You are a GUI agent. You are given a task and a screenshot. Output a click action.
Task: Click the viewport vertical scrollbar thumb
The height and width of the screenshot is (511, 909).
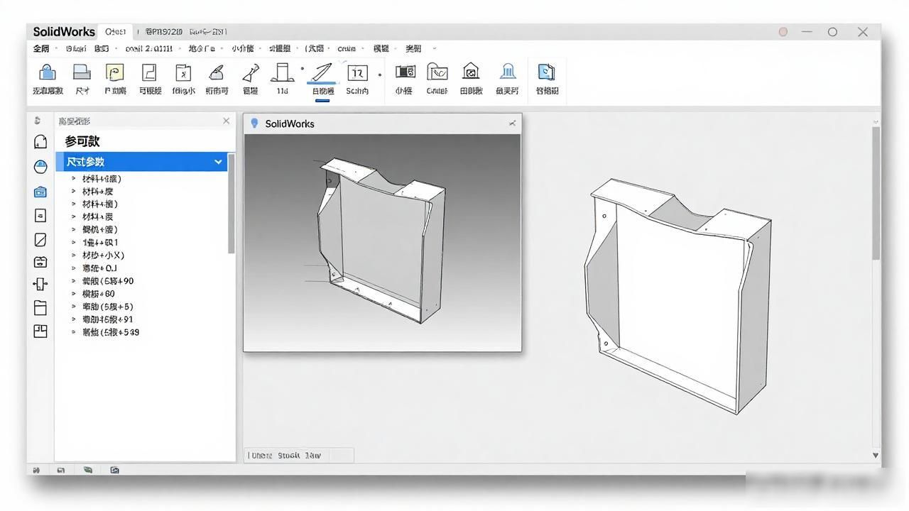pyautogui.click(x=876, y=192)
